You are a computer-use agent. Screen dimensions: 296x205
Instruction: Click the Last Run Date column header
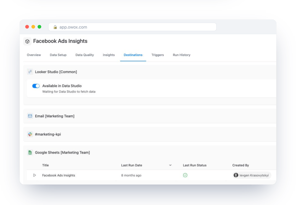coord(132,165)
